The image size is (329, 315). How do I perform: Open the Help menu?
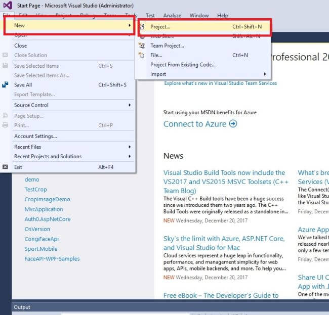222,15
